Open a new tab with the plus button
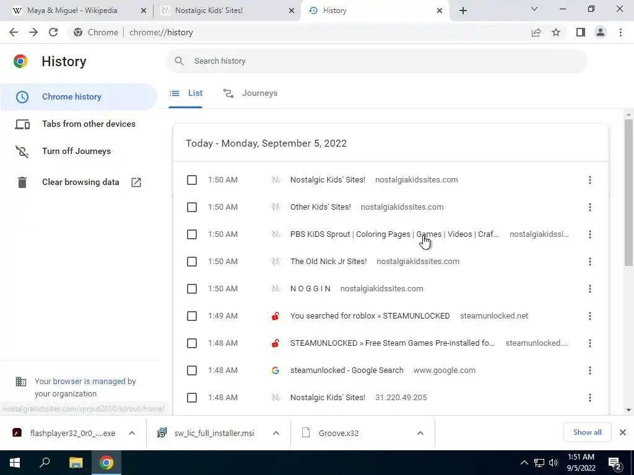The image size is (634, 475). 463,11
